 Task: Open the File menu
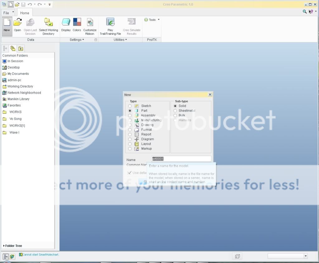tap(8, 13)
